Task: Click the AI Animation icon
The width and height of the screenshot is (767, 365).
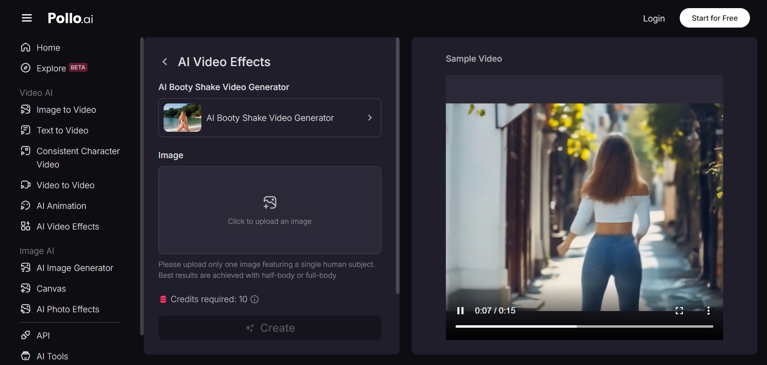Action: [26, 206]
